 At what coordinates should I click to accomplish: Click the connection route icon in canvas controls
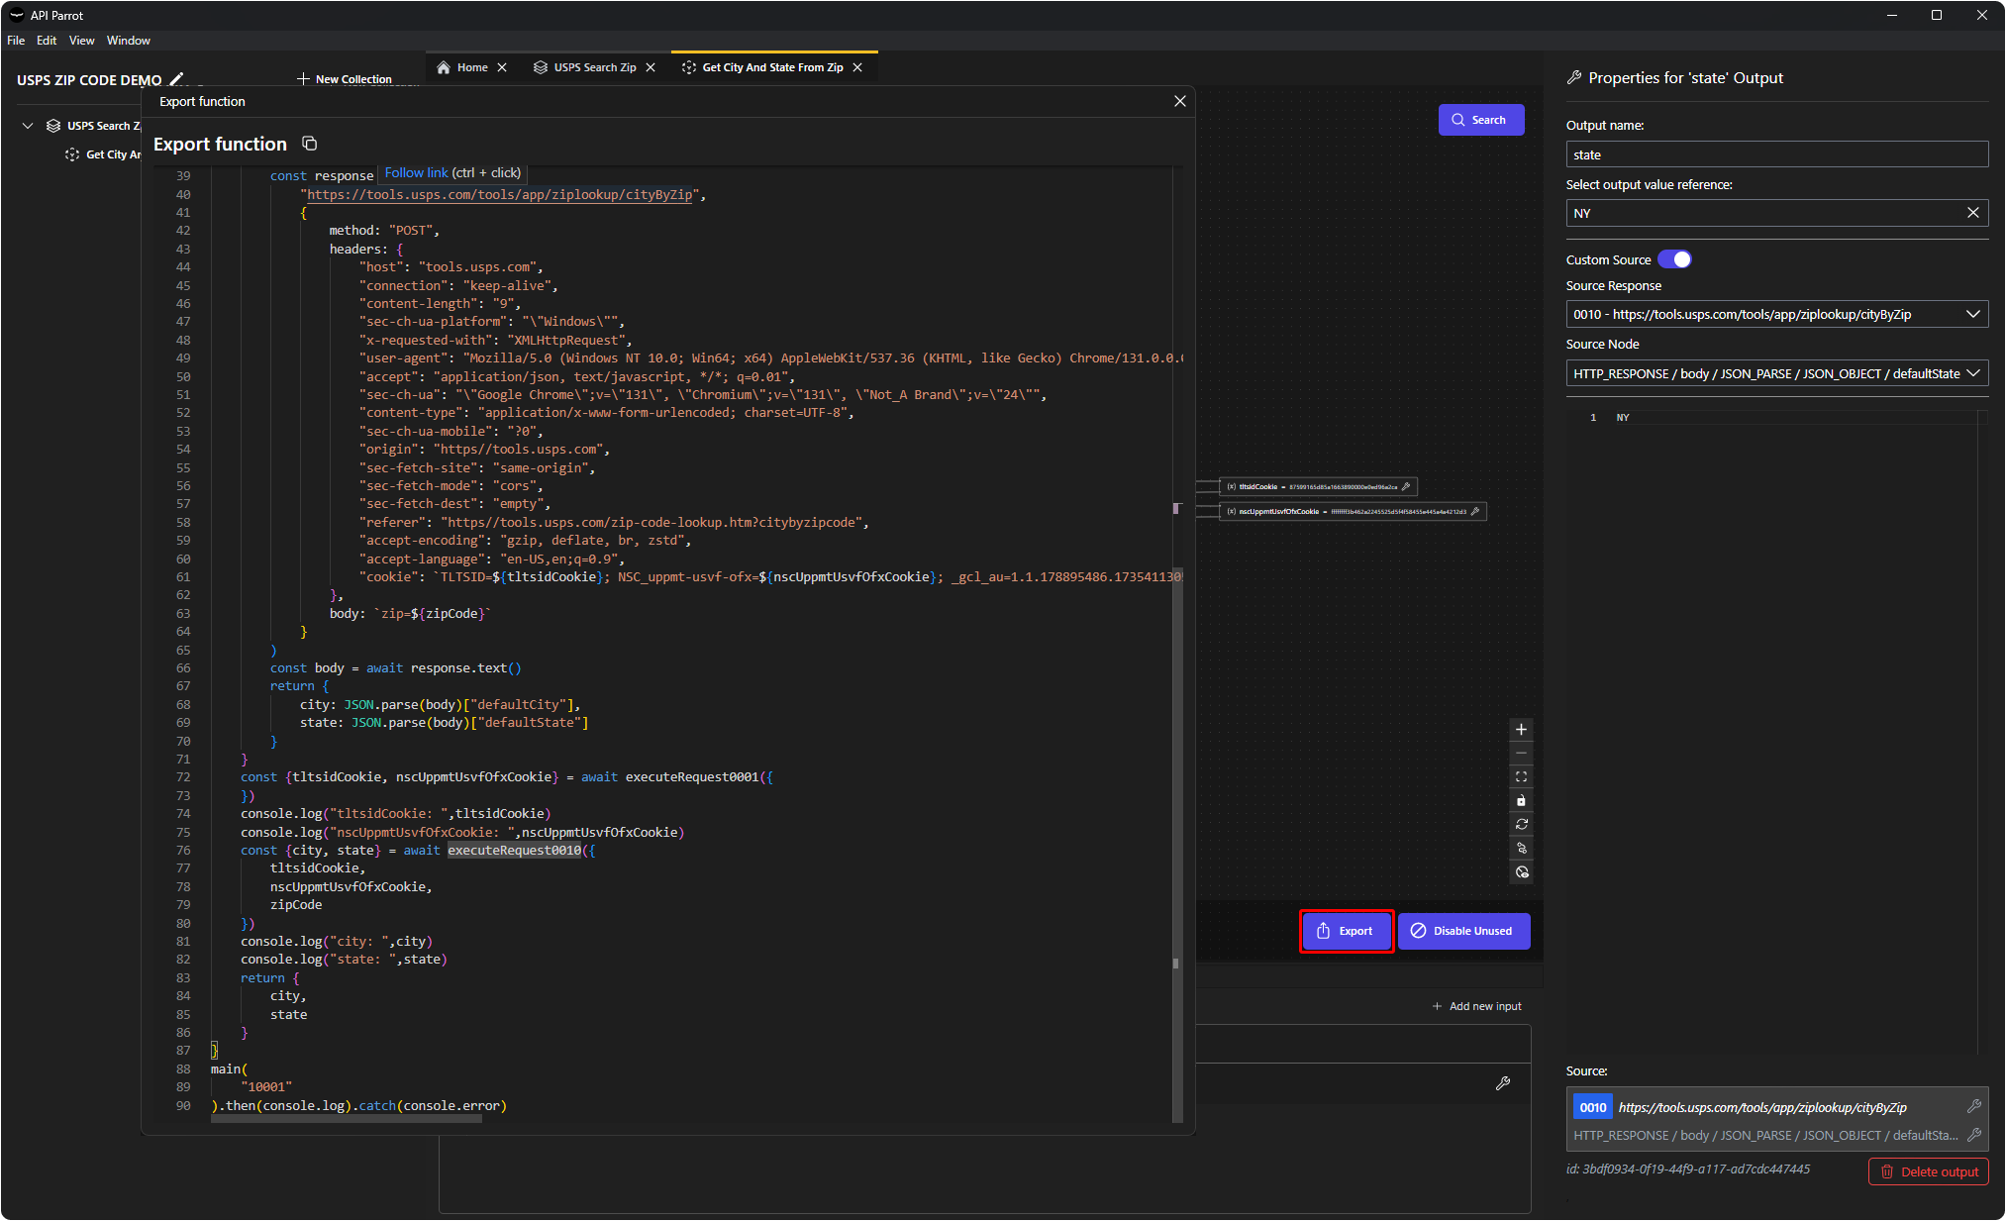(1521, 849)
